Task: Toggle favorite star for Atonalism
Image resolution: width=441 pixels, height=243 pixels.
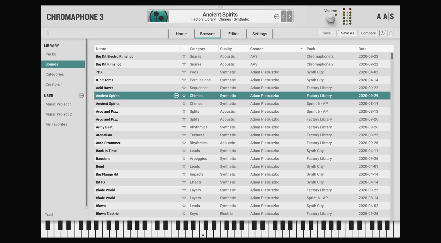Action: click(x=184, y=135)
